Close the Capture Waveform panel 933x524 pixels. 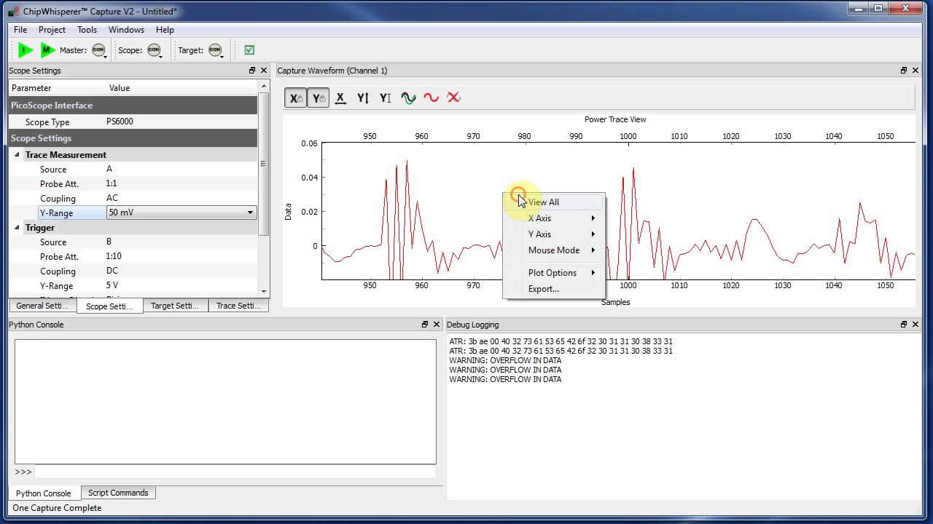click(x=916, y=71)
